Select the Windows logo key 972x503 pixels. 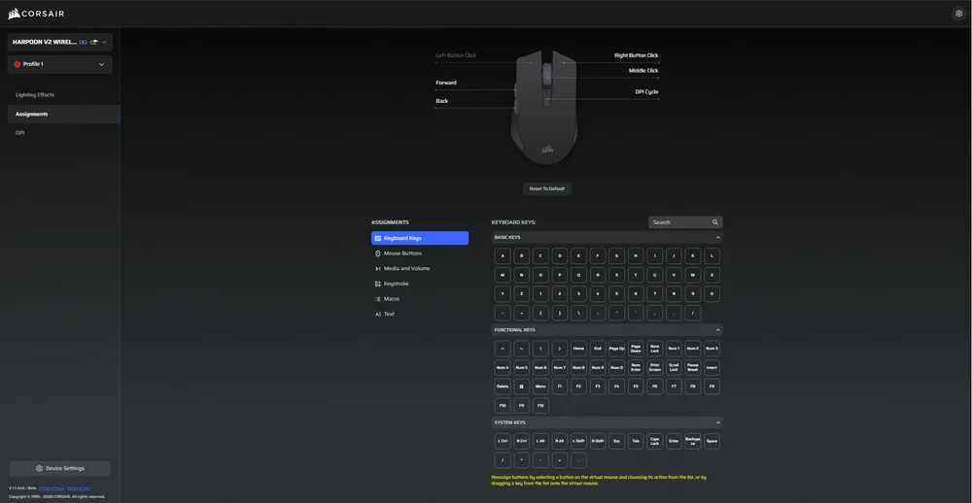tap(521, 386)
